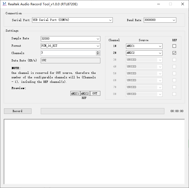Click the OUT preview box
Screen dimensions: 189x188
[95, 94]
